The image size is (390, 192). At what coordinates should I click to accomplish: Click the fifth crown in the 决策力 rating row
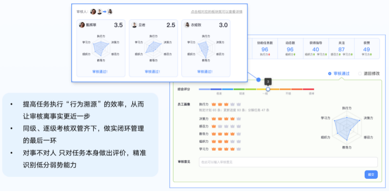click(x=239, y=119)
